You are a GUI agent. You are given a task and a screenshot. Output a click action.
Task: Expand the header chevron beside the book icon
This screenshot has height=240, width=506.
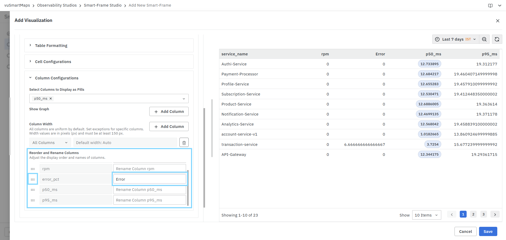[x=500, y=6]
